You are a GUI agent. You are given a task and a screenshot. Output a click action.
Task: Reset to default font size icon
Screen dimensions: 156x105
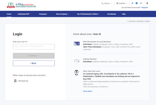(x=137, y=3)
